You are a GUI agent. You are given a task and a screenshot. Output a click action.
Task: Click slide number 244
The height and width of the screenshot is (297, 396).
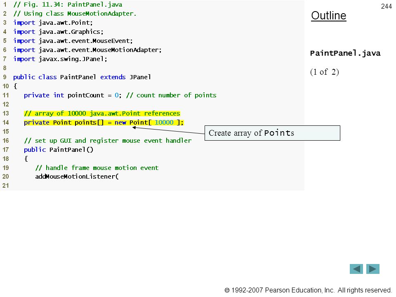(386, 6)
